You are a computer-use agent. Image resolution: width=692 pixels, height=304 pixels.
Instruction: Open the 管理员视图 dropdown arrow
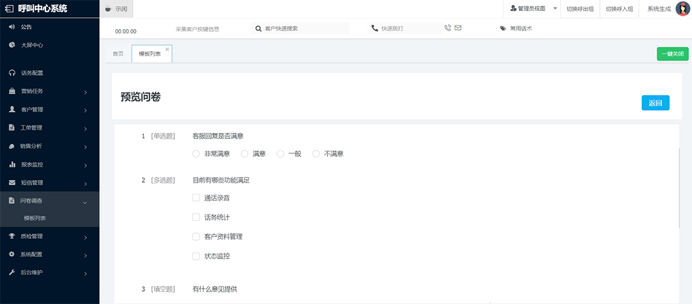555,9
